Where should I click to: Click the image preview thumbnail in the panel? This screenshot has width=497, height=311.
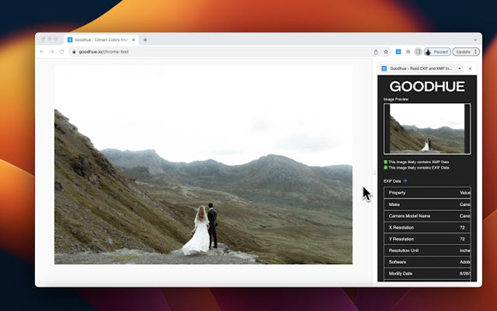point(427,128)
